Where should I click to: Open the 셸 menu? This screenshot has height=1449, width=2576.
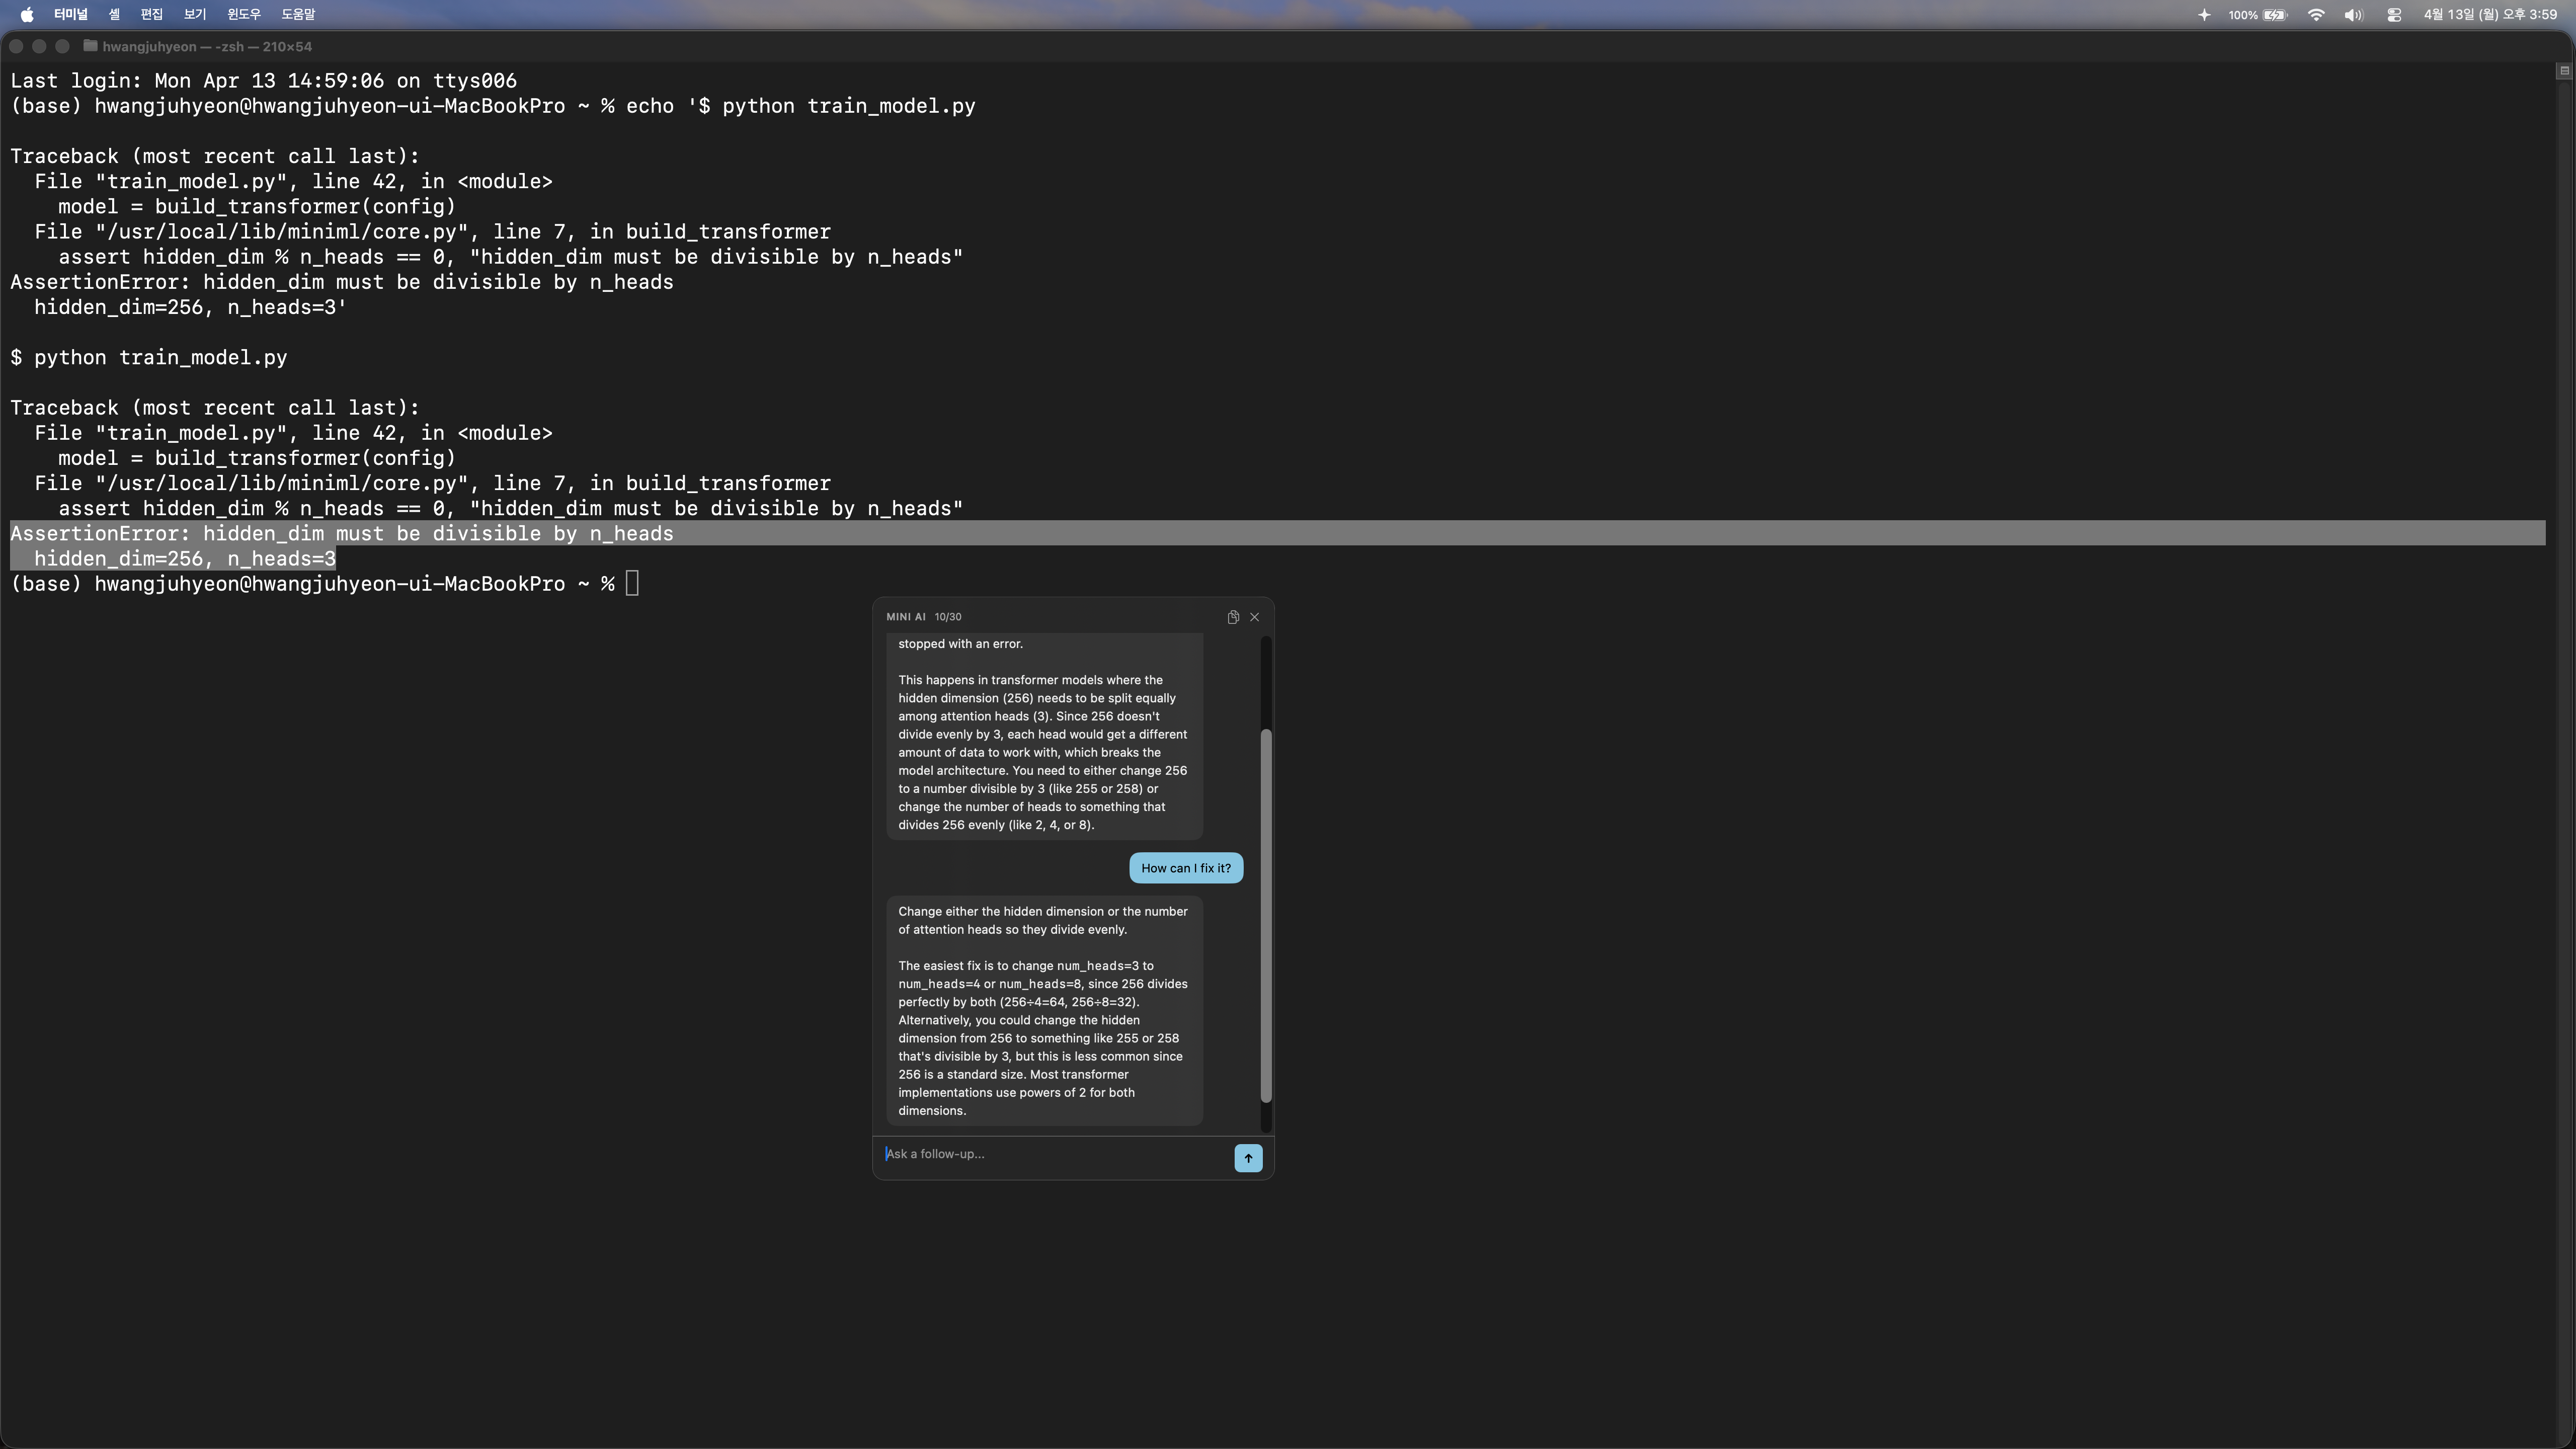pos(114,15)
